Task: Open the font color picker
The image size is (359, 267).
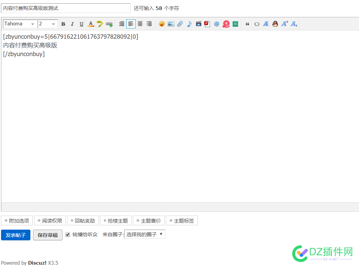Action: point(91,24)
